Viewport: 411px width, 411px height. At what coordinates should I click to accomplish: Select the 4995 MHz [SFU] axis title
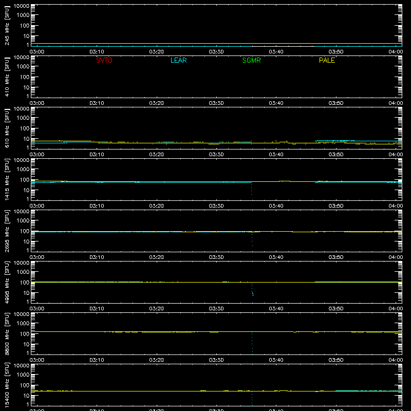point(7,282)
